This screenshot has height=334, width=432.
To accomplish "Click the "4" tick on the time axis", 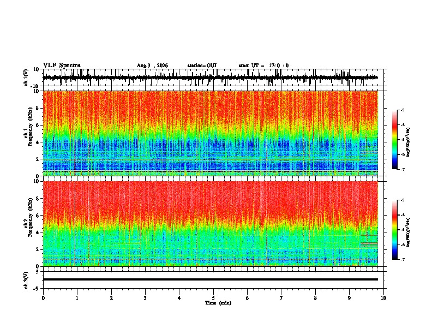I will click(179, 298).
